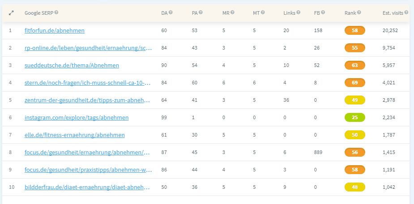
Task: Click the DA column help icon
Action: [171, 12]
